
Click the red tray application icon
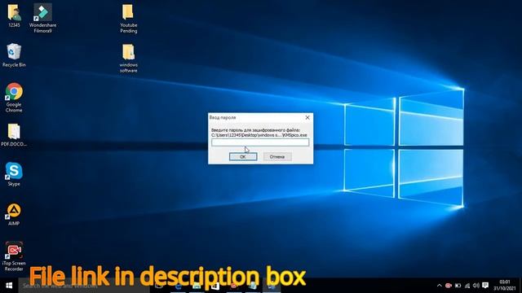pos(448,286)
